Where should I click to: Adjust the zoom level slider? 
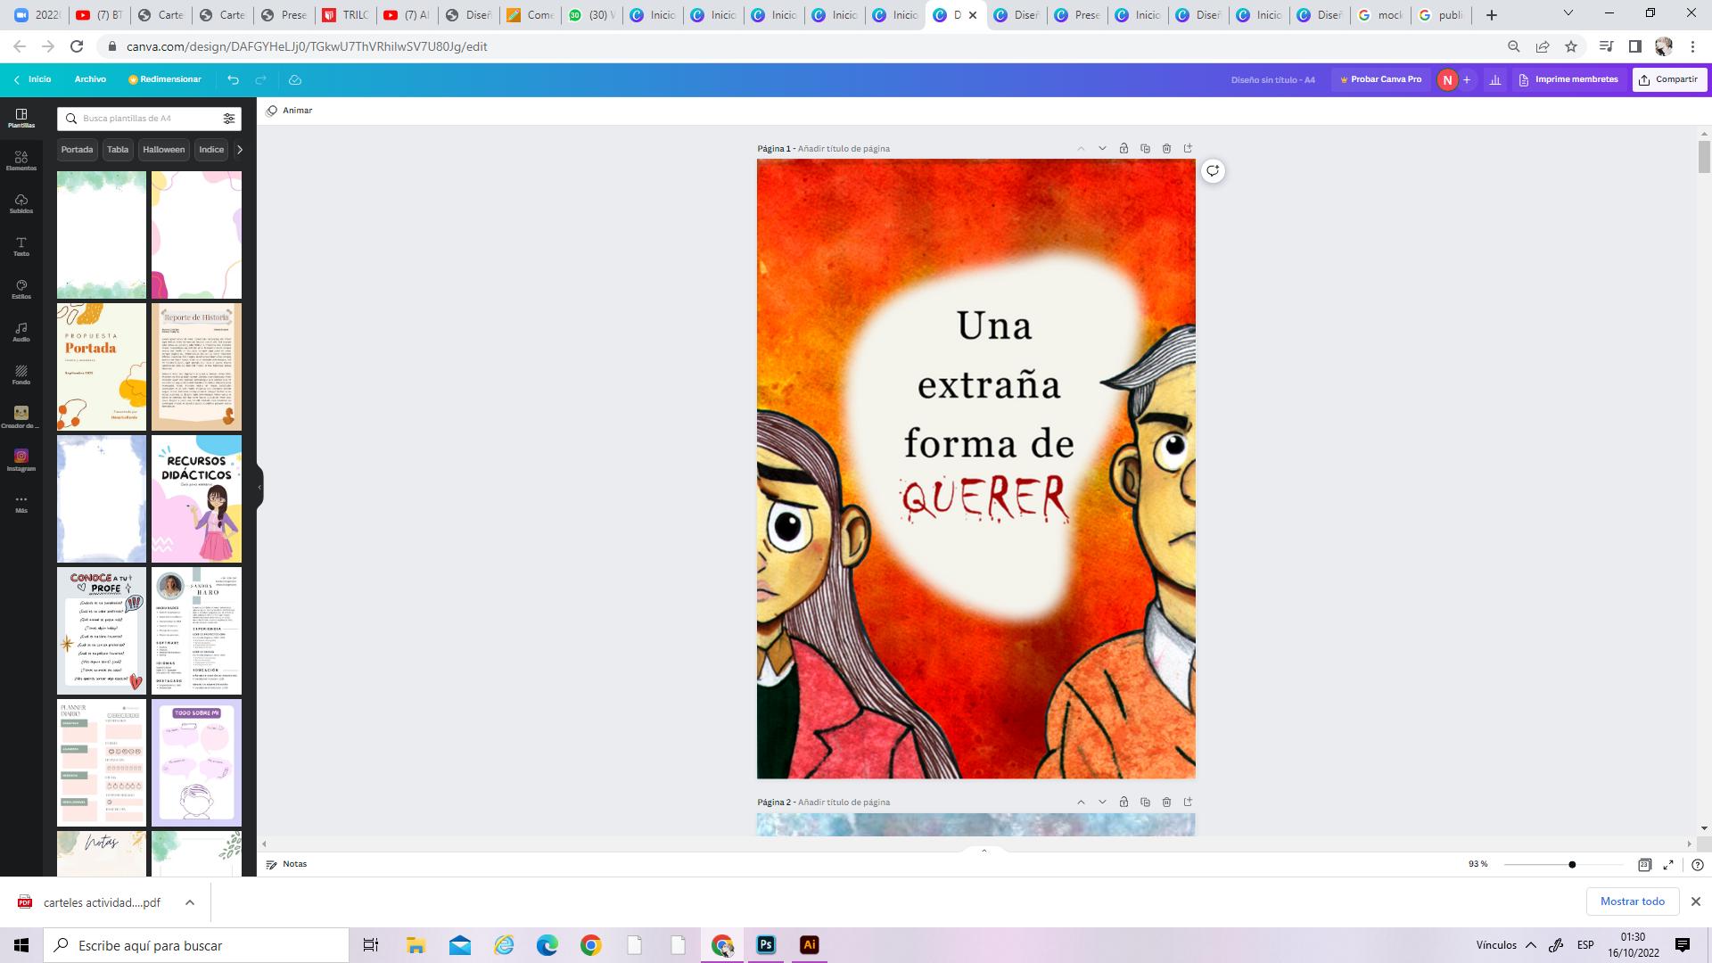pyautogui.click(x=1571, y=864)
